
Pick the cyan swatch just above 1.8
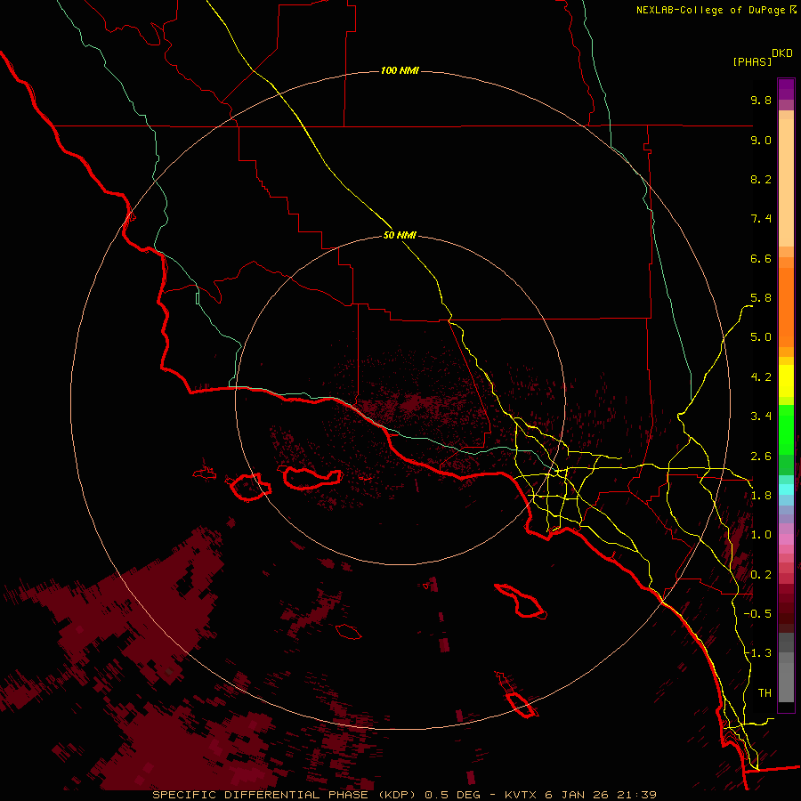click(x=786, y=489)
